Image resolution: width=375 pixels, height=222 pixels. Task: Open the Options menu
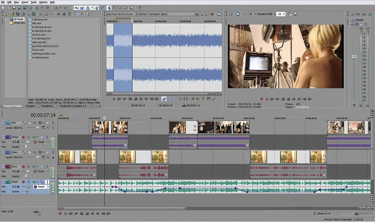pyautogui.click(x=43, y=2)
